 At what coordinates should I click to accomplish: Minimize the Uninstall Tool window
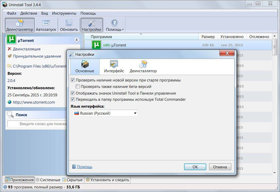pos(250,4)
